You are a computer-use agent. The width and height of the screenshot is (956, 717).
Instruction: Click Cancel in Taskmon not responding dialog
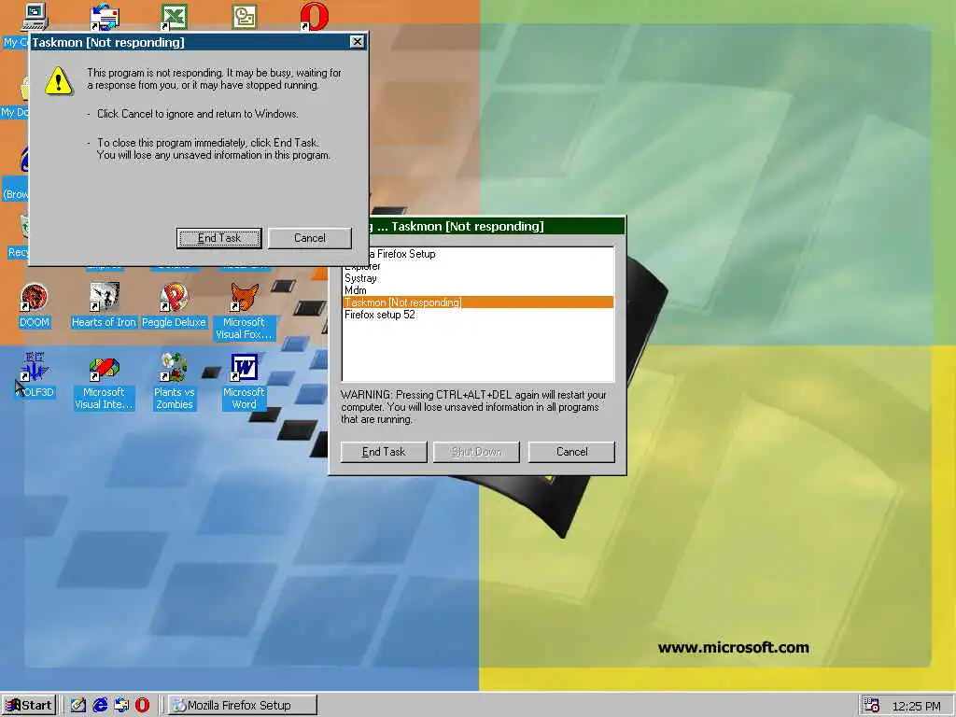tap(310, 238)
